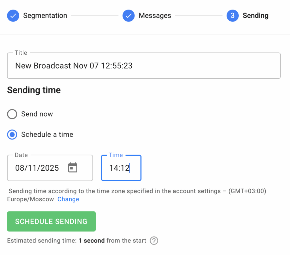Go back to the Segmentation step label
The width and height of the screenshot is (290, 255).
pyautogui.click(x=45, y=16)
